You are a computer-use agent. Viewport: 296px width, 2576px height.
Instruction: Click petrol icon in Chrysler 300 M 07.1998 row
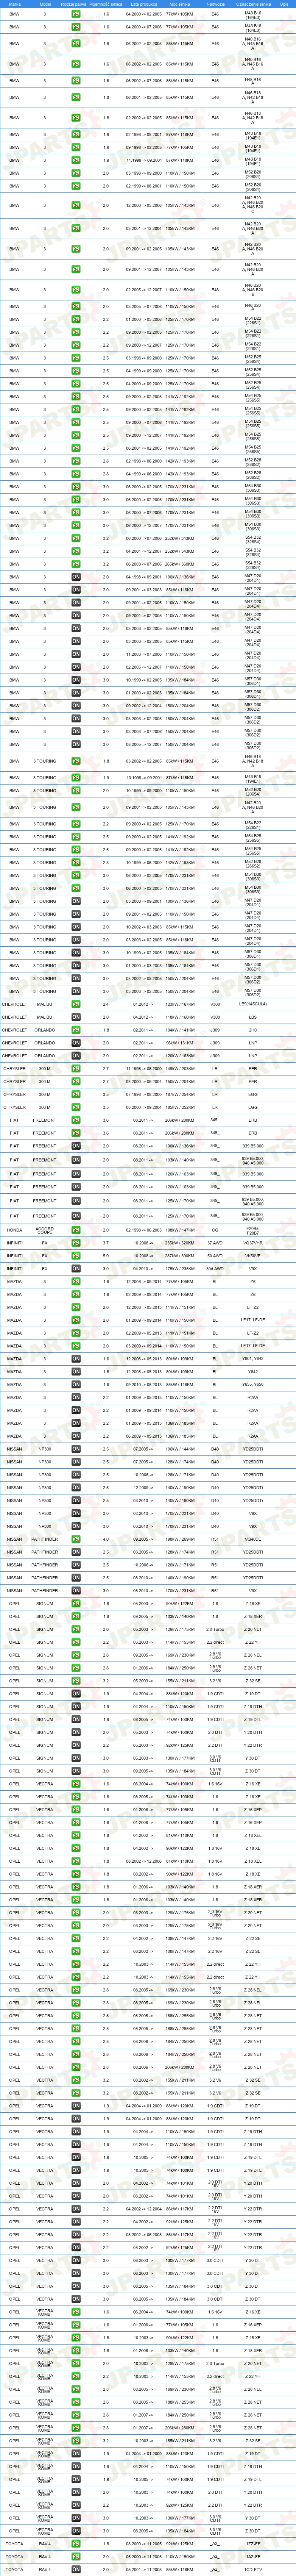(76, 1095)
